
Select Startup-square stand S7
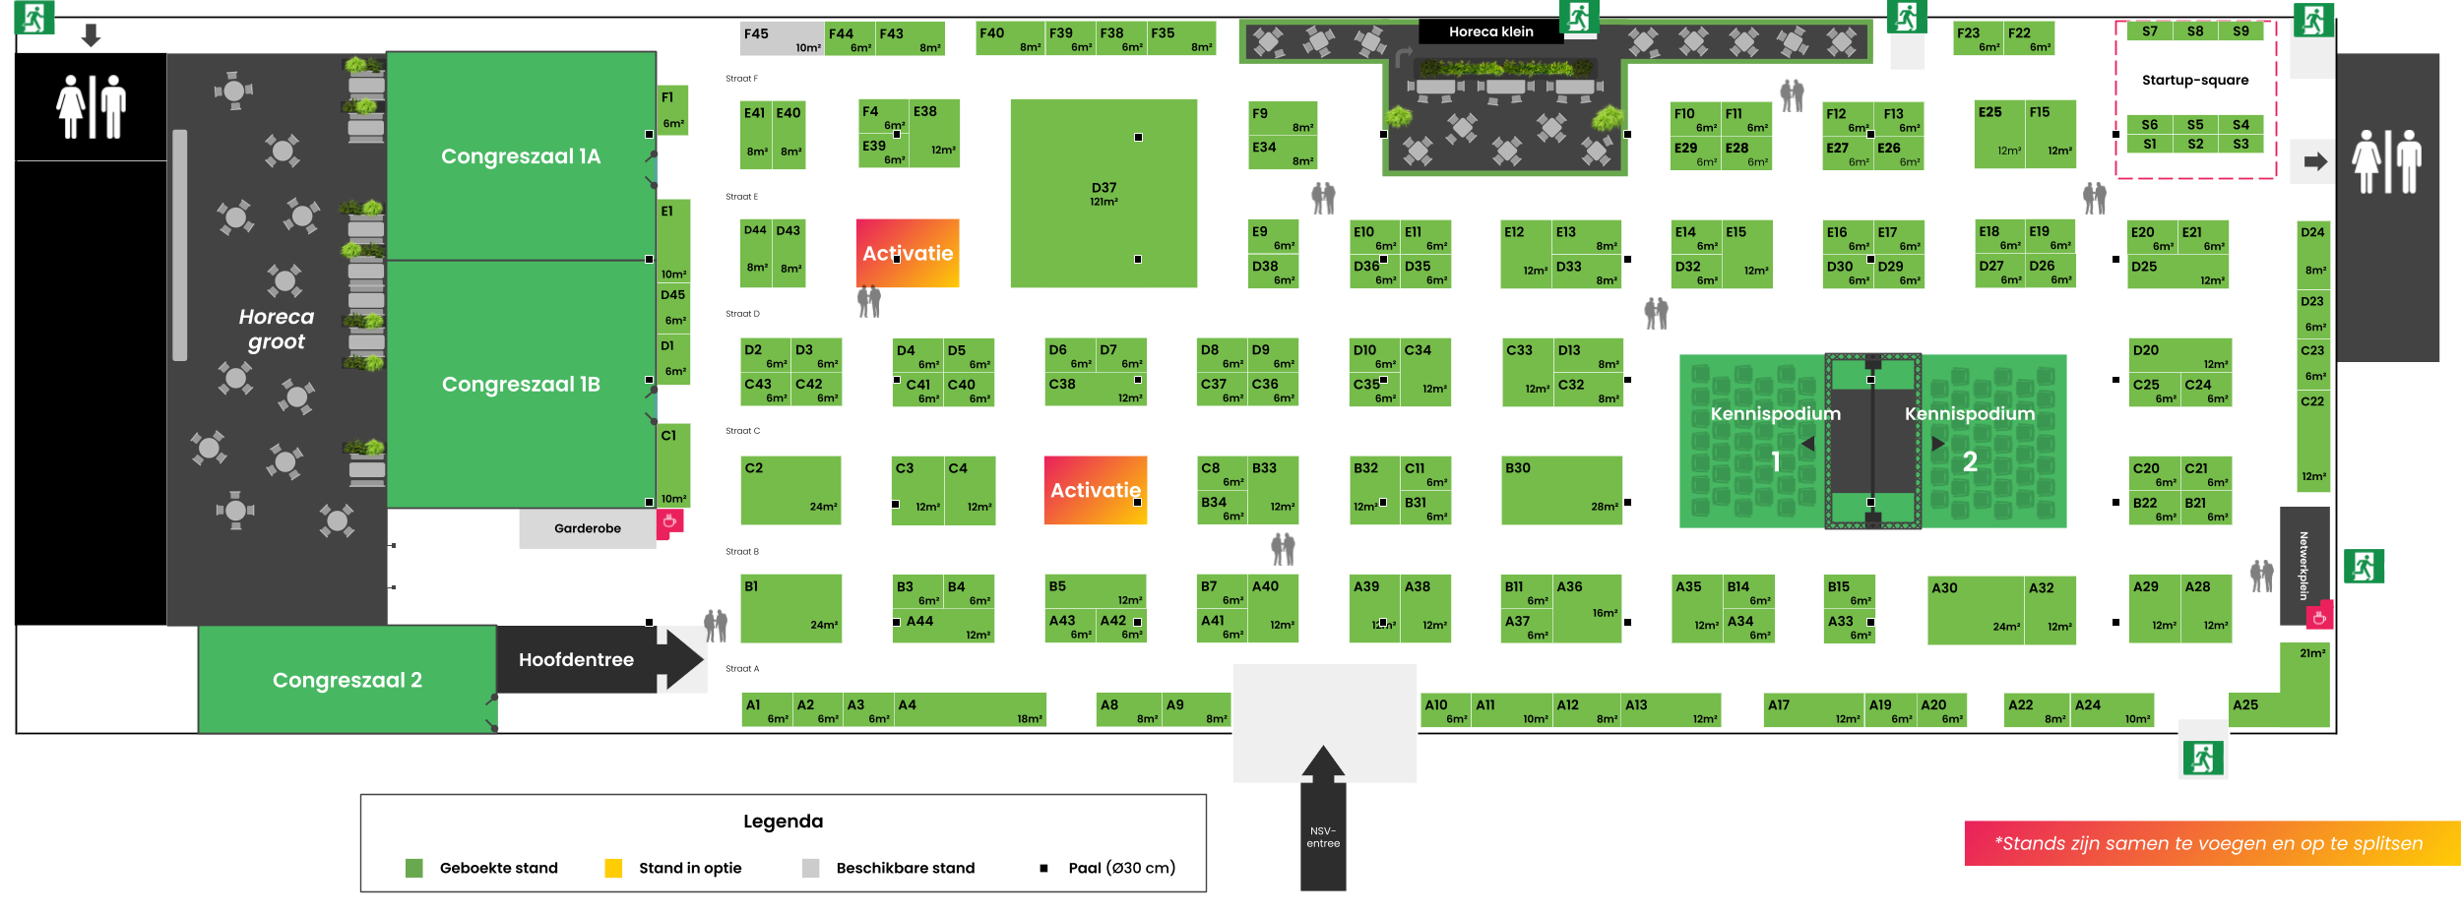[2150, 31]
